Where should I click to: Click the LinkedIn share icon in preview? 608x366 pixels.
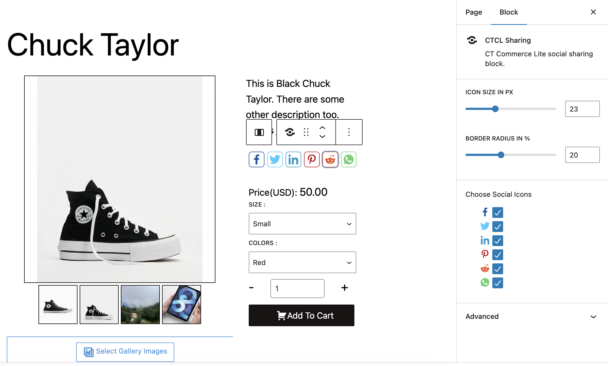293,159
